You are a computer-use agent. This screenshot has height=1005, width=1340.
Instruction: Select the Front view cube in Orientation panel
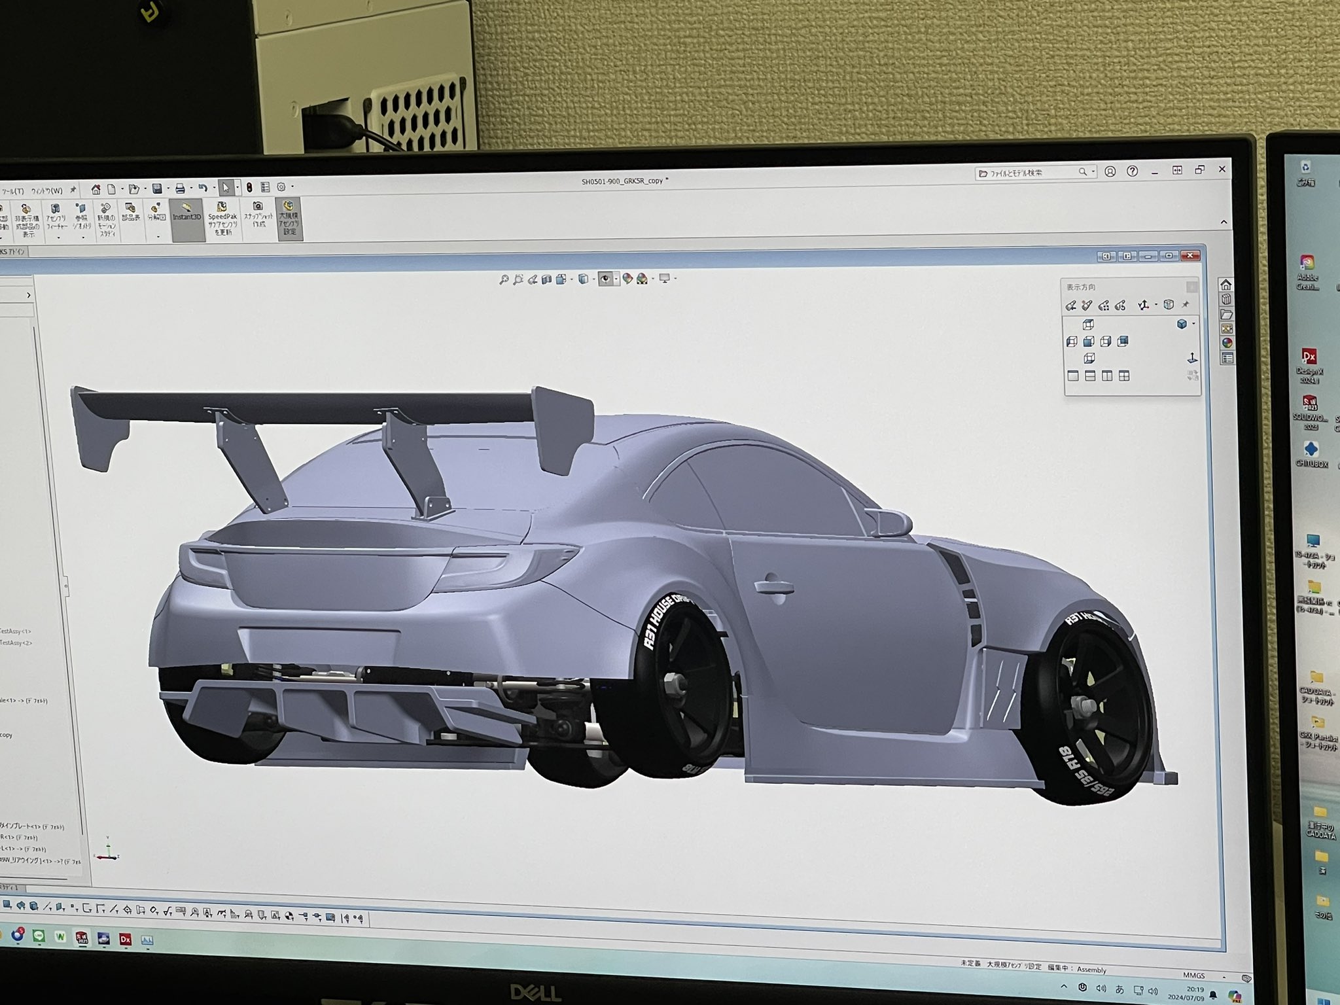click(1089, 342)
